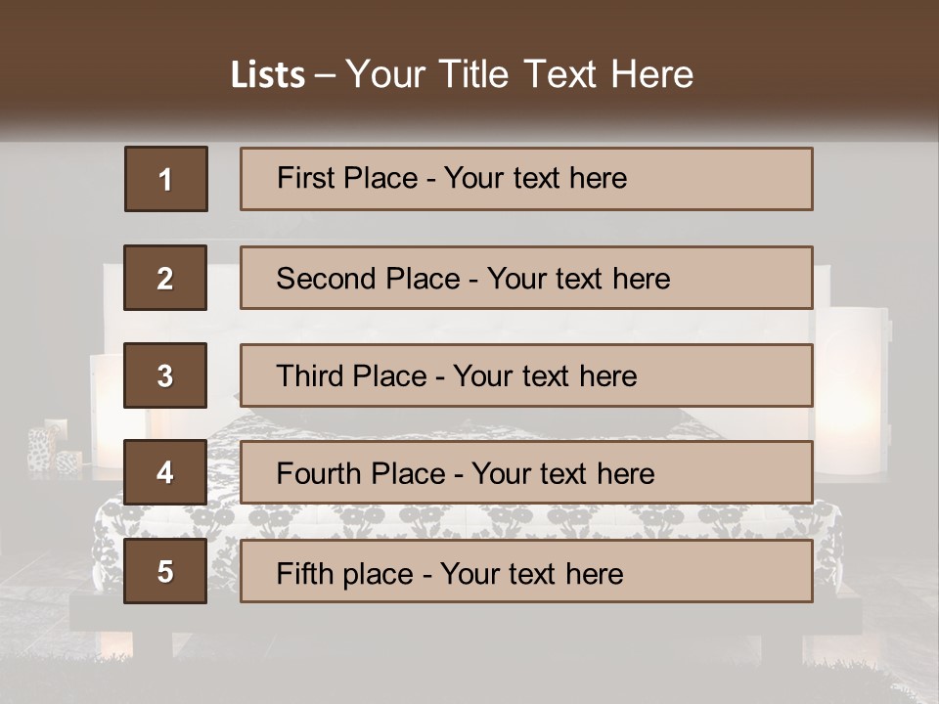Click the Fourth Place text bar
Viewport: 939px width, 704px height.
526,473
